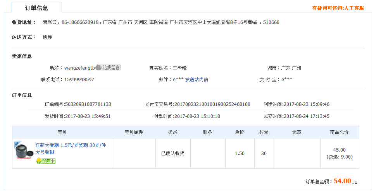Image resolution: width=374 pixels, height=191 pixels.
Task: Click the 单价 column header
Action: (240, 132)
